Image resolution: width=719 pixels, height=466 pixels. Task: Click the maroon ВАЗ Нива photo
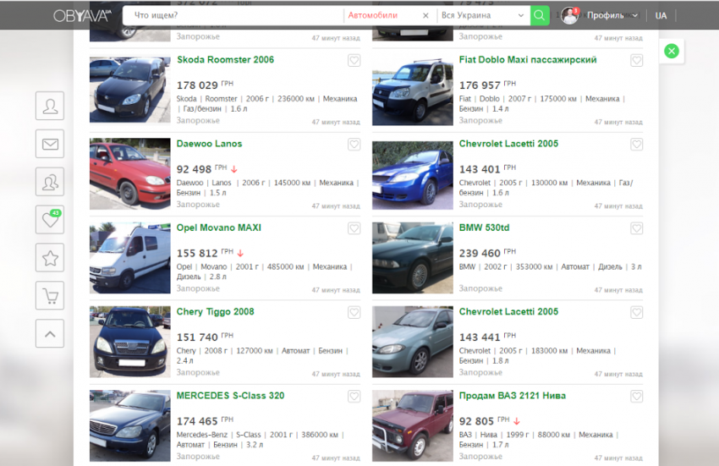(412, 425)
